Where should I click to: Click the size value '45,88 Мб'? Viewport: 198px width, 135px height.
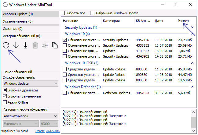pos(185,69)
